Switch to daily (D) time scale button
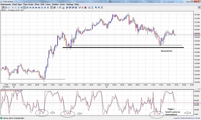Viewport: 201px width, 120px height. [x=42, y=8]
